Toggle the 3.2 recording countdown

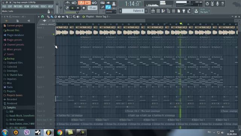pyautogui.click(x=81, y=3)
